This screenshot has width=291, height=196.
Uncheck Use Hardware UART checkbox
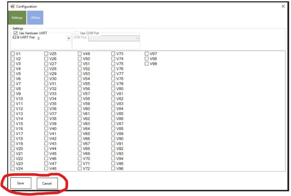coord(16,33)
